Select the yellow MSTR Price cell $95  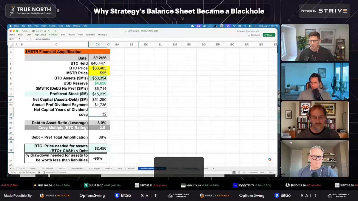point(98,73)
